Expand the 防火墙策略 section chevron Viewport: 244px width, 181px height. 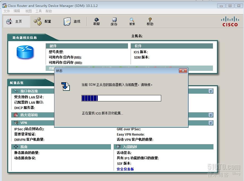pos(211,115)
